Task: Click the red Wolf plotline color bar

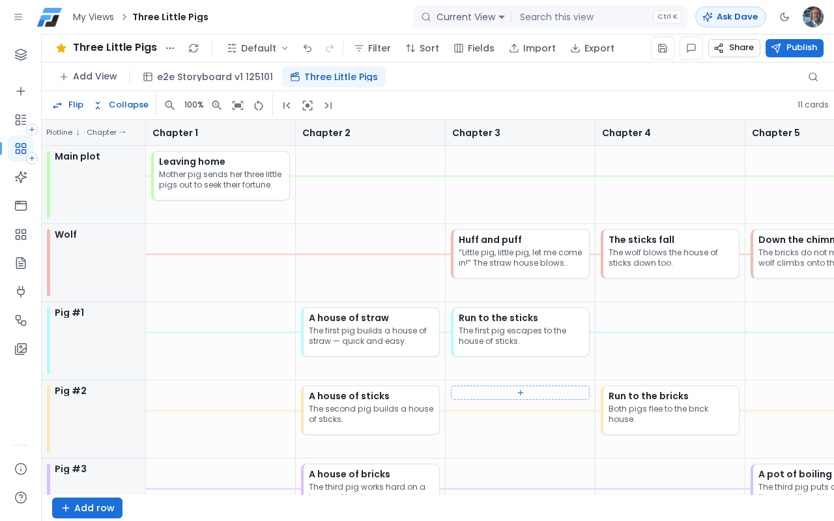Action: click(x=48, y=263)
